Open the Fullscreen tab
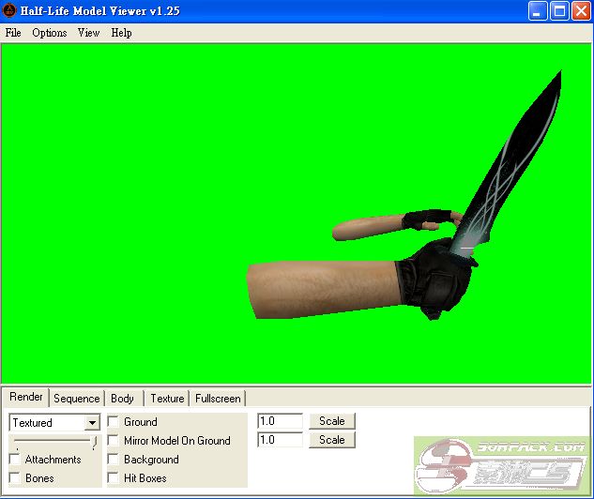The image size is (594, 499). 218,399
